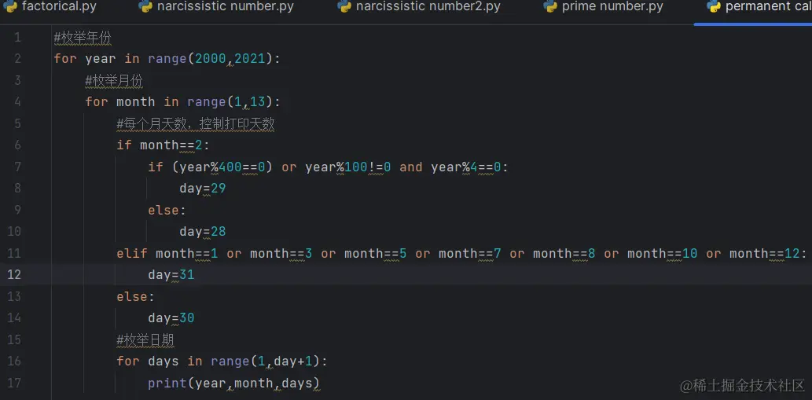Viewport: 812px width, 400px height.
Task: Select the permanent cal tab
Action: click(x=759, y=7)
